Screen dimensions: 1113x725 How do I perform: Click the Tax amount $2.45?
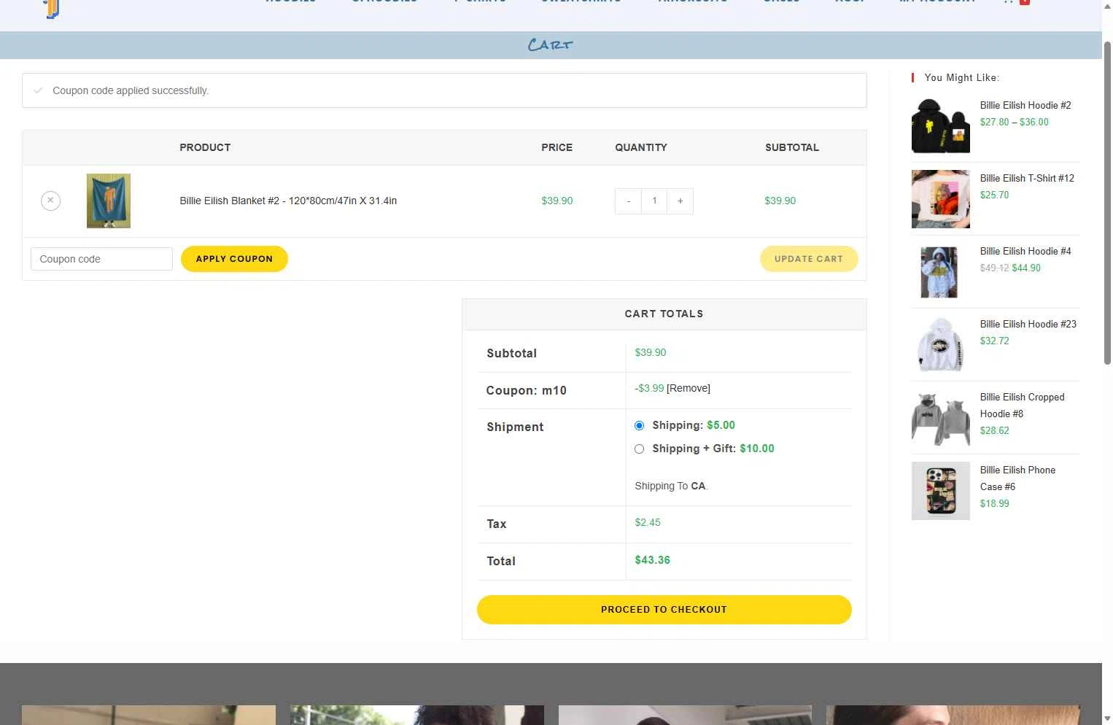[x=648, y=522]
